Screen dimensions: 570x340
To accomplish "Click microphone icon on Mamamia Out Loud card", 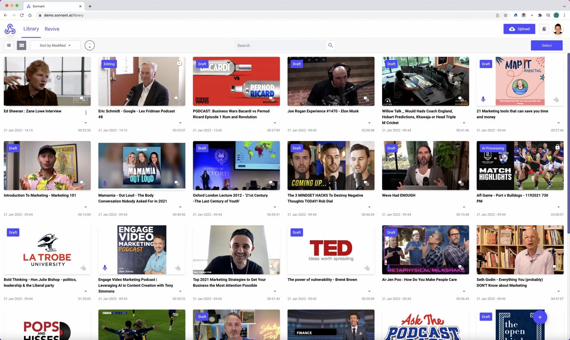I will pos(105,183).
